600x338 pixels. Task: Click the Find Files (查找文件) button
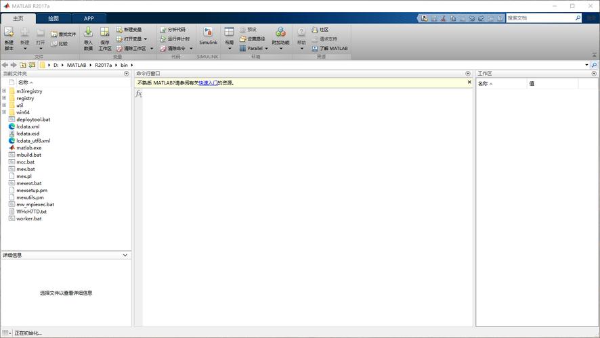[x=63, y=34]
